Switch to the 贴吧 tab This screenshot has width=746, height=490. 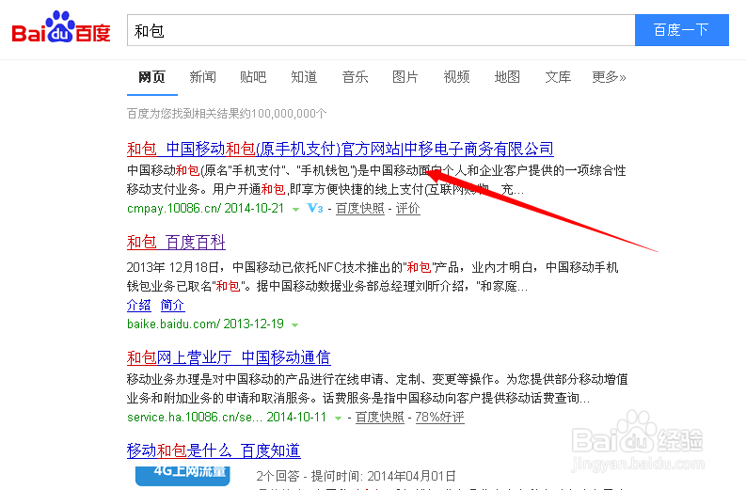click(x=253, y=77)
